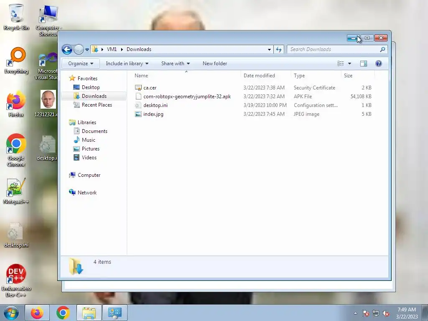
Task: Click the Action Center flag icon
Action: 366,313
